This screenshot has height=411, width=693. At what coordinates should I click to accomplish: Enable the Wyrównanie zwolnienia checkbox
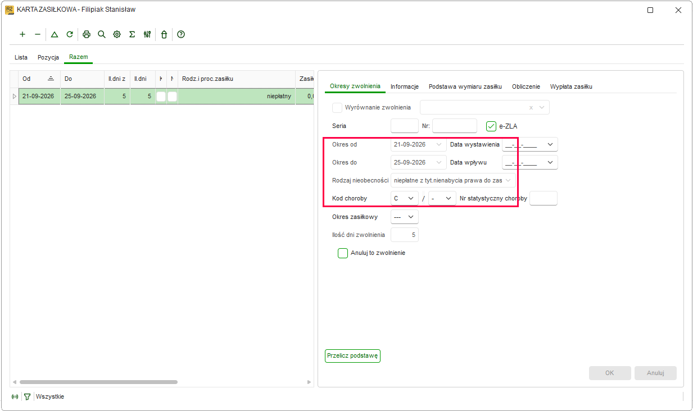[x=337, y=107]
